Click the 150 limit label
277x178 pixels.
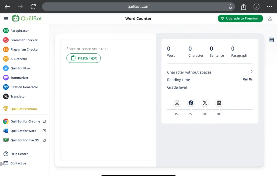click(x=177, y=114)
